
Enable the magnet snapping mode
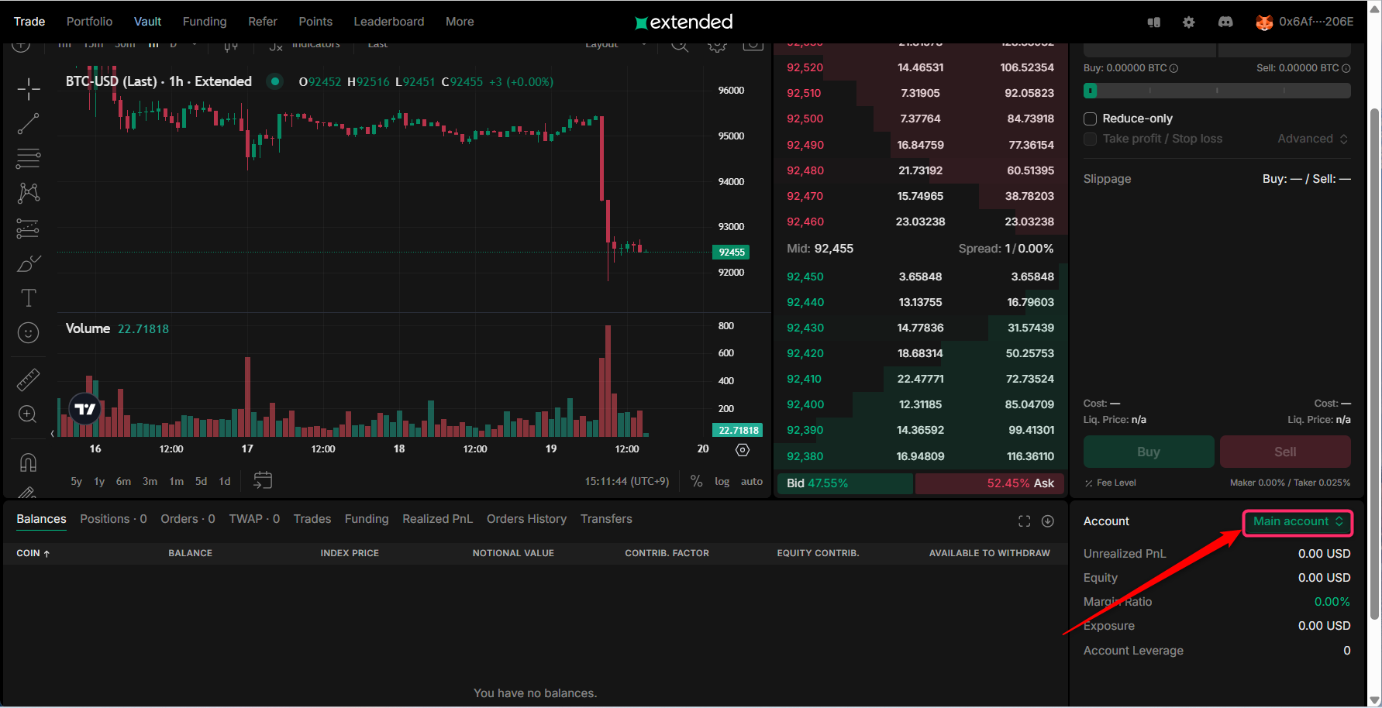pyautogui.click(x=29, y=462)
